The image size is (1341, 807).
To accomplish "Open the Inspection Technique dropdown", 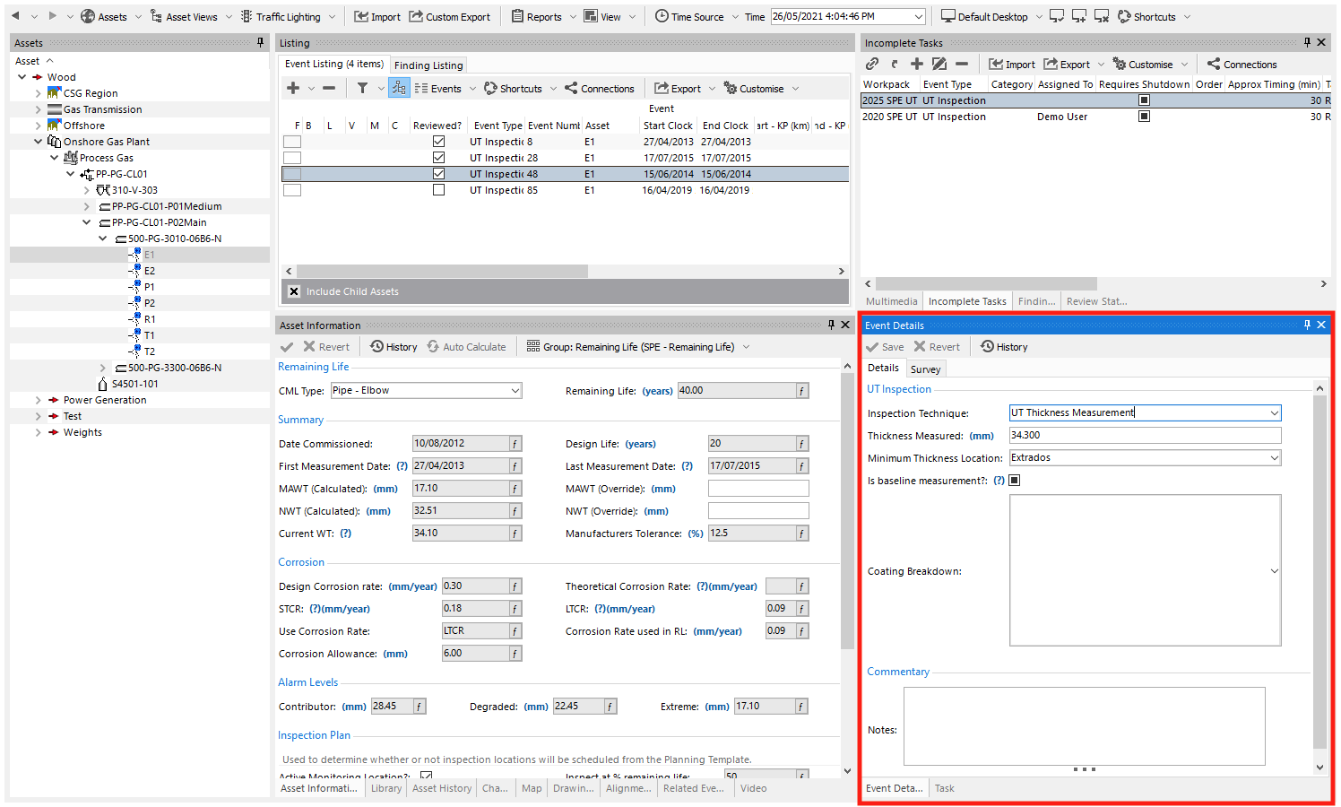I will pyautogui.click(x=1275, y=413).
